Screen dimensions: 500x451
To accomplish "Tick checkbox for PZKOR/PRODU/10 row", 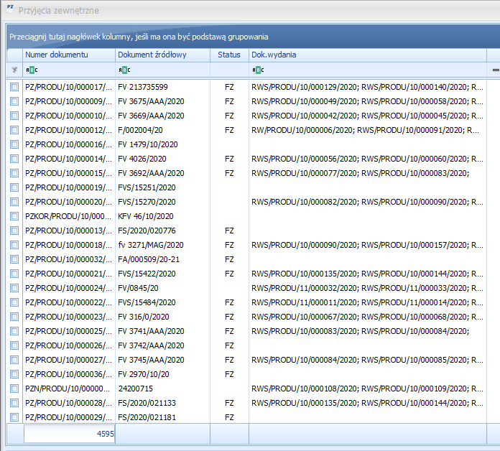I will click(14, 216).
